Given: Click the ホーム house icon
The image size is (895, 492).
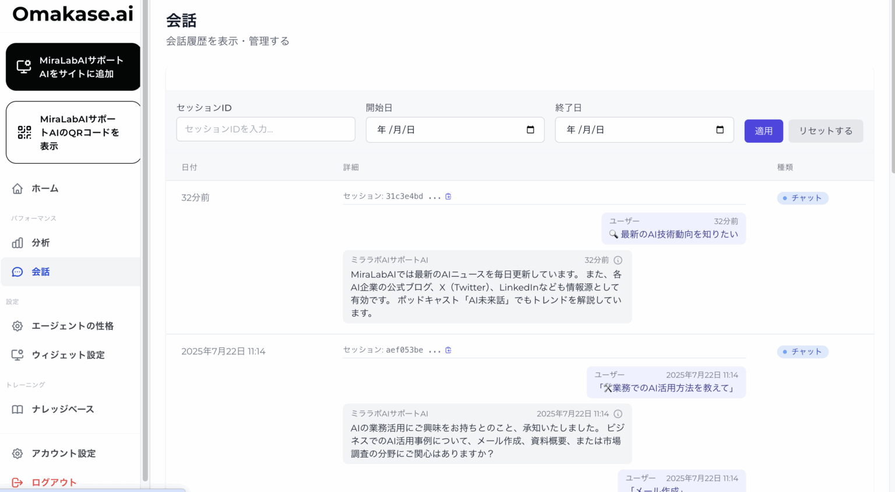Looking at the screenshot, I should [17, 189].
